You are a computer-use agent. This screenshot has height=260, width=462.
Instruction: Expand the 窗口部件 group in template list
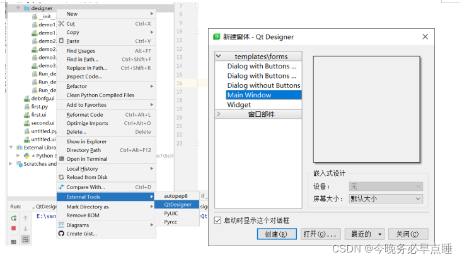click(x=218, y=114)
